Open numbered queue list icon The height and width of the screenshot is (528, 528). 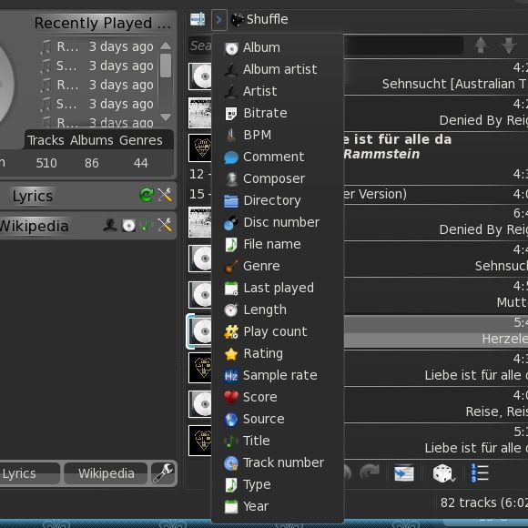480,472
